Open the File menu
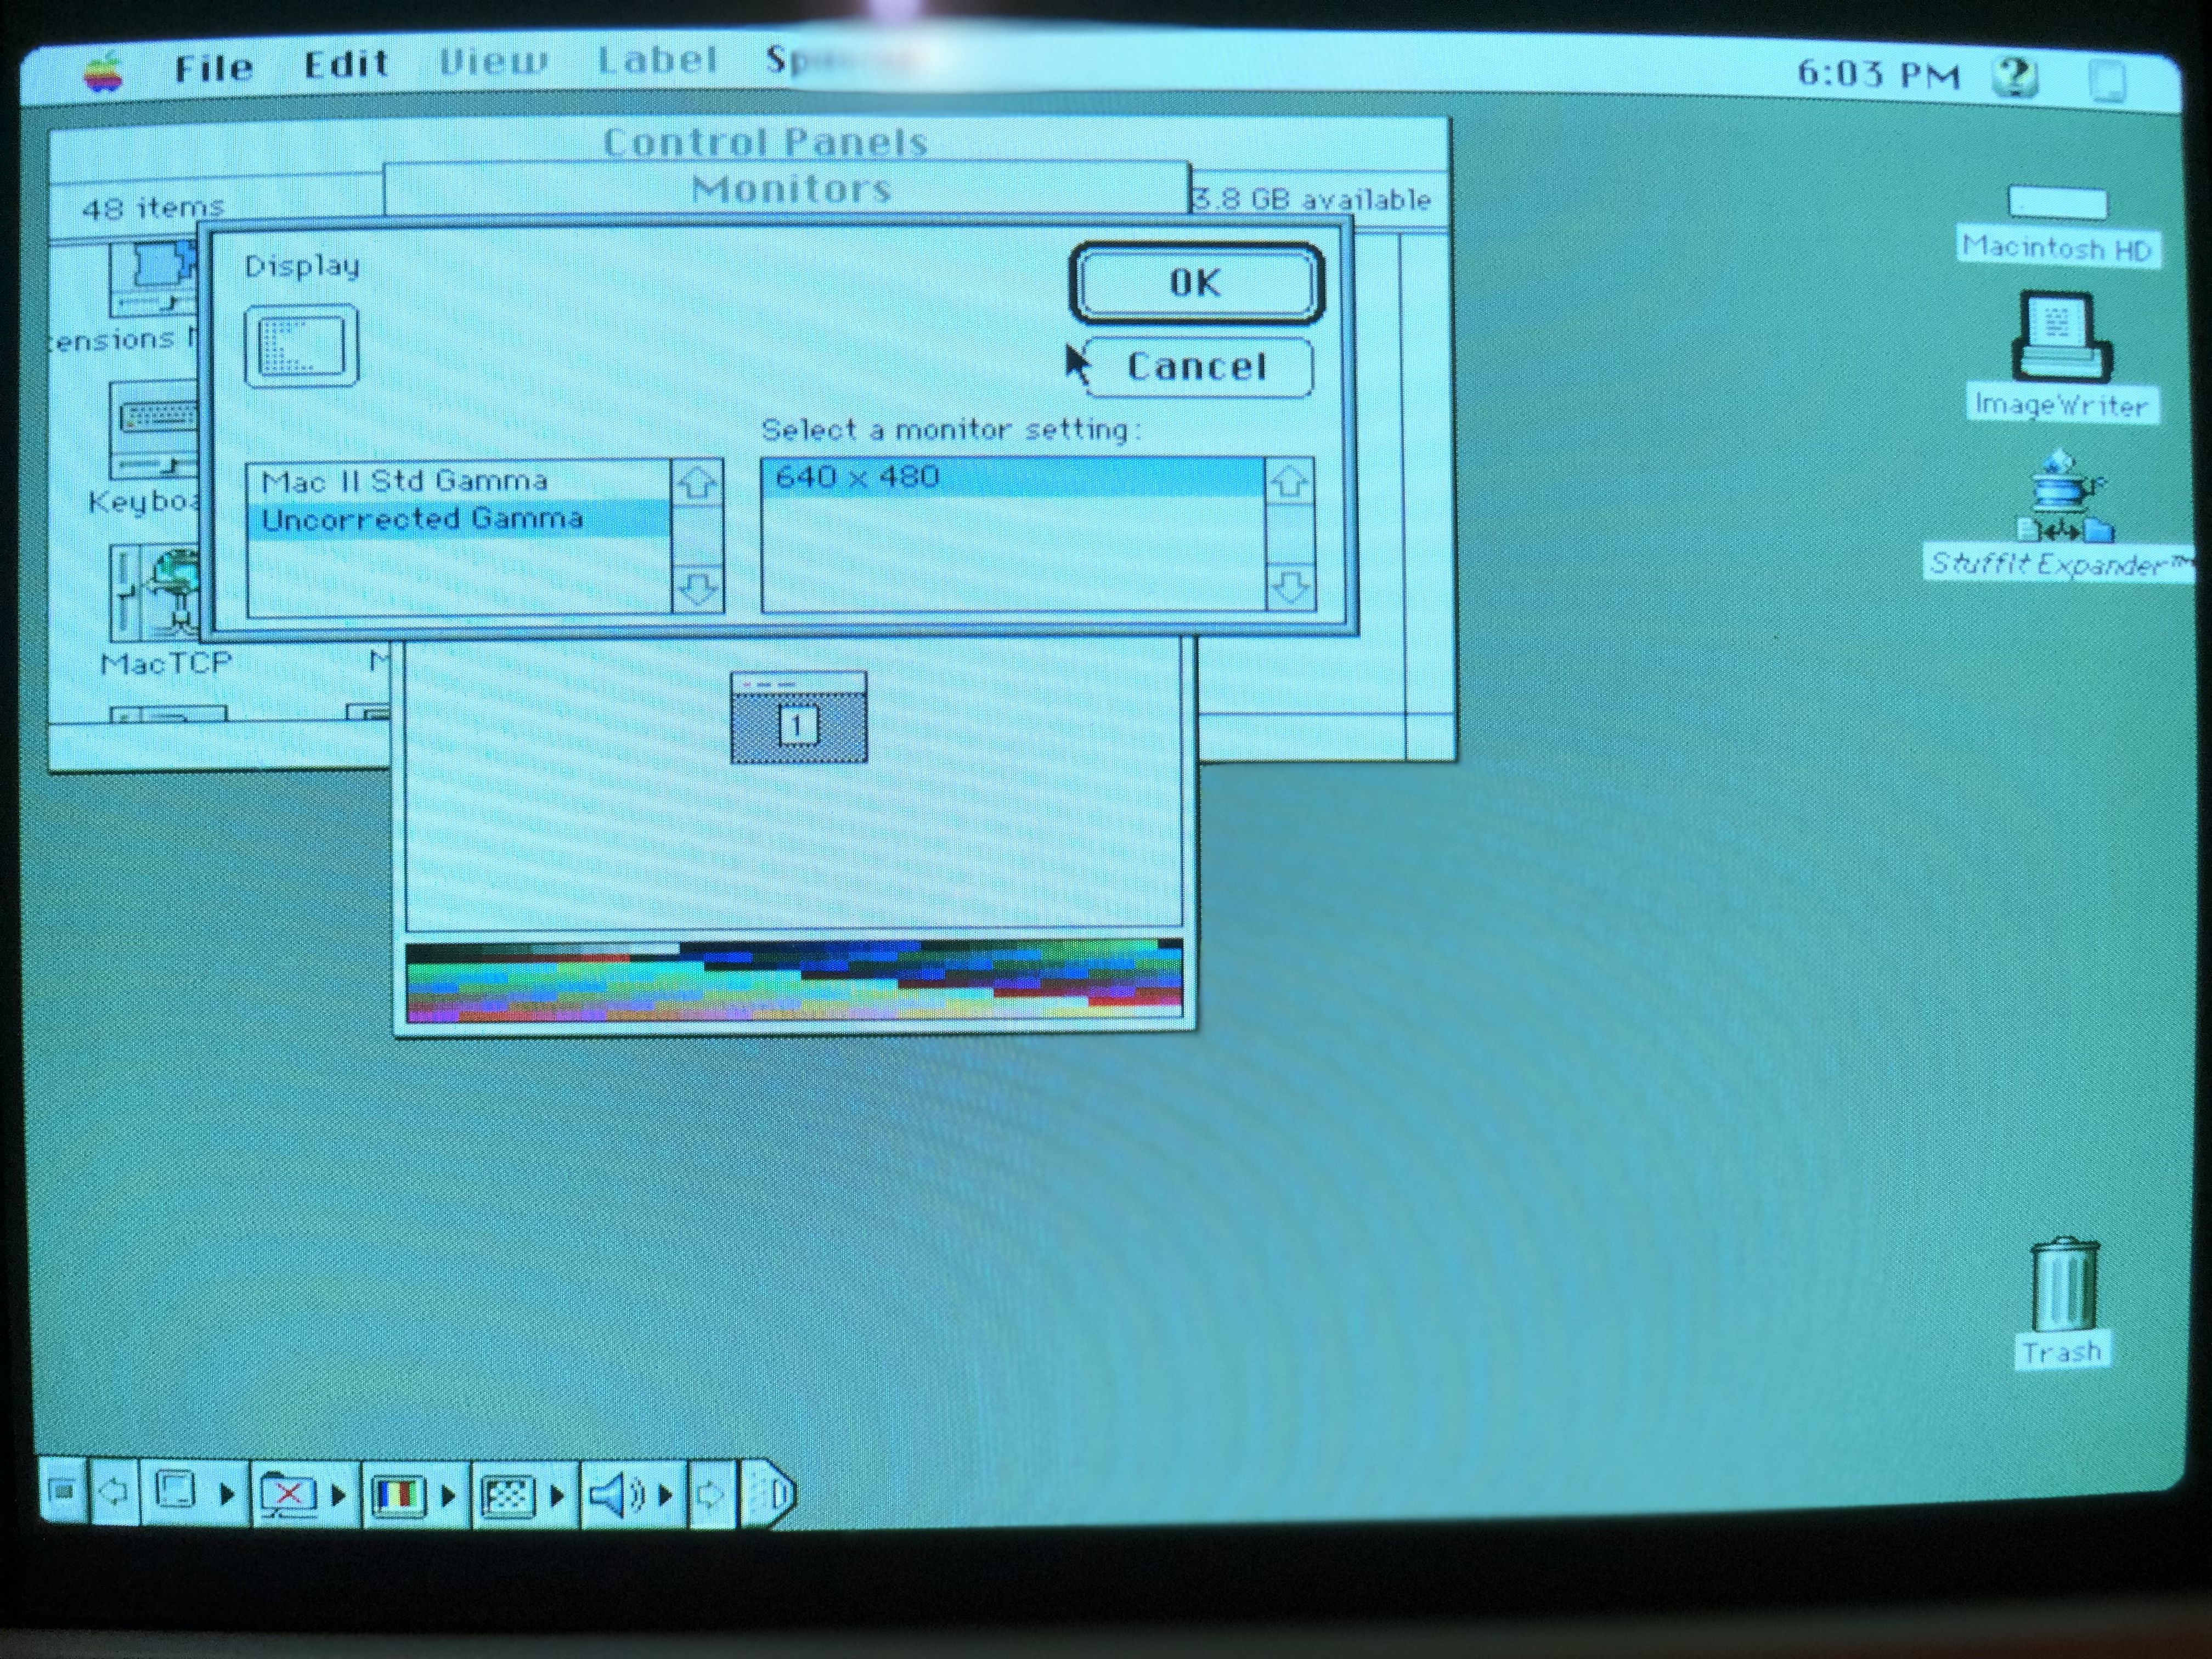 pos(213,68)
